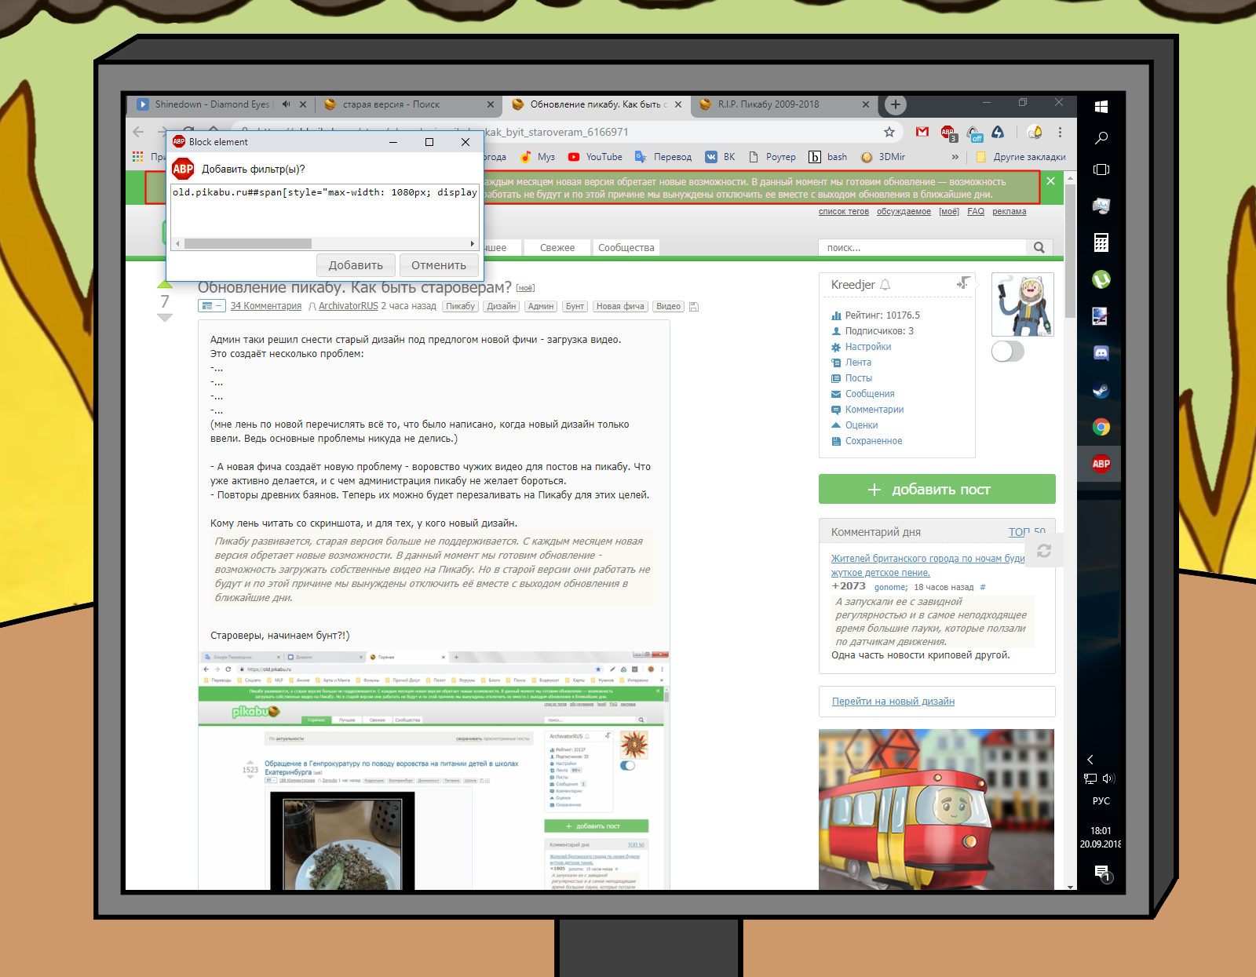Viewport: 1256px width, 977px height.
Task: Open the Перейти на новый дизайн link
Action: point(893,702)
